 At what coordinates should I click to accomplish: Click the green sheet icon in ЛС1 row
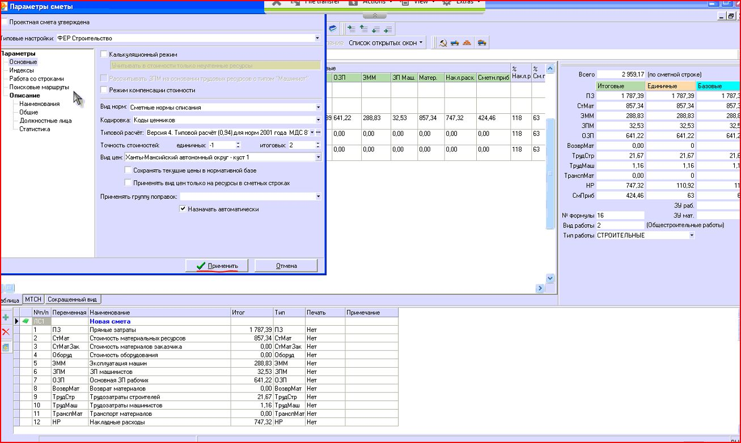click(26, 321)
